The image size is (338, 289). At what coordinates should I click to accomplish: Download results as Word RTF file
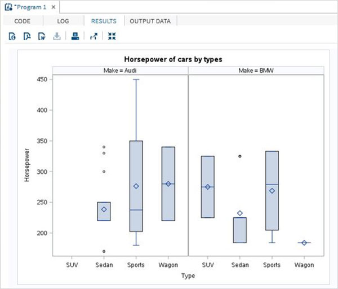coord(42,36)
